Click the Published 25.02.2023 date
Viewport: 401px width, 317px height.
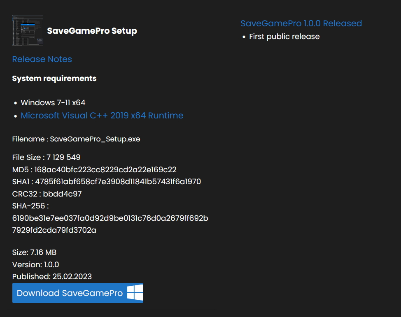click(x=52, y=276)
